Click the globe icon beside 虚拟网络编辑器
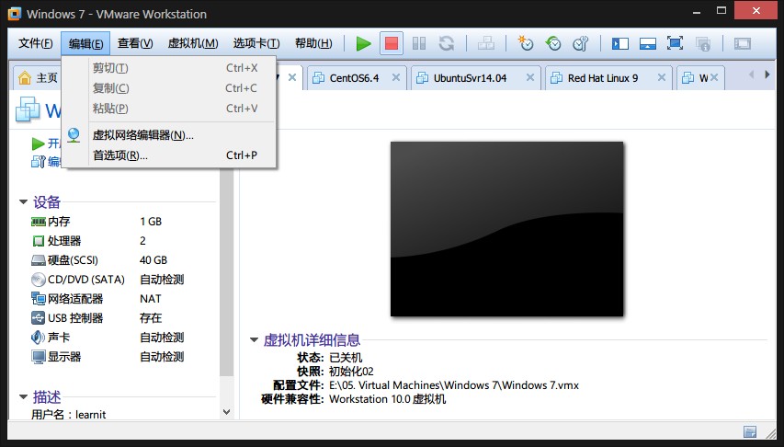The width and height of the screenshot is (784, 447). click(74, 135)
